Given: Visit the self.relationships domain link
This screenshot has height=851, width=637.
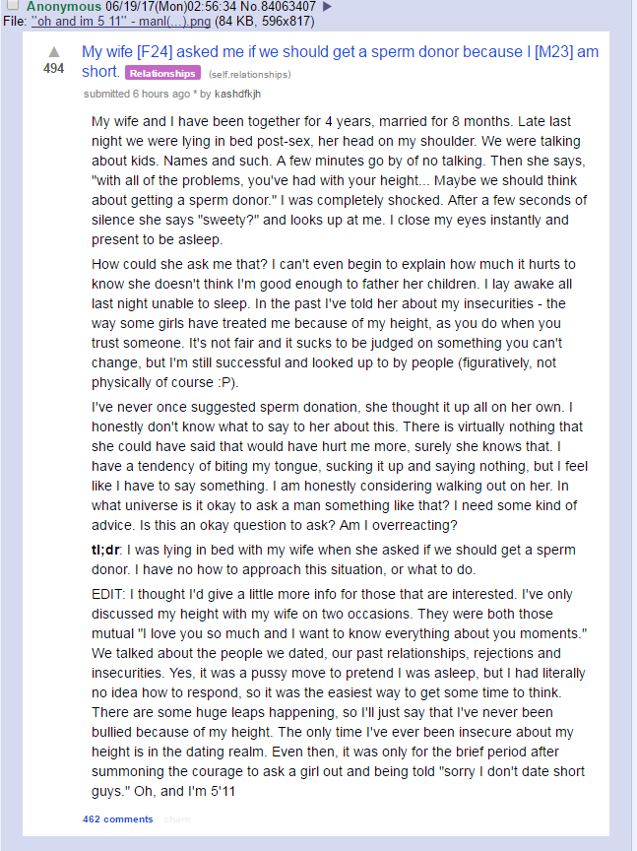Looking at the screenshot, I should (249, 74).
